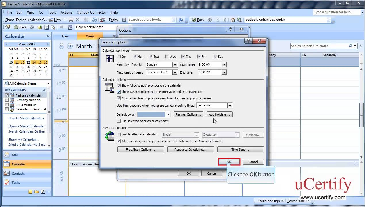
Task: Open the Notes icon in navigation pane
Action: [30, 192]
